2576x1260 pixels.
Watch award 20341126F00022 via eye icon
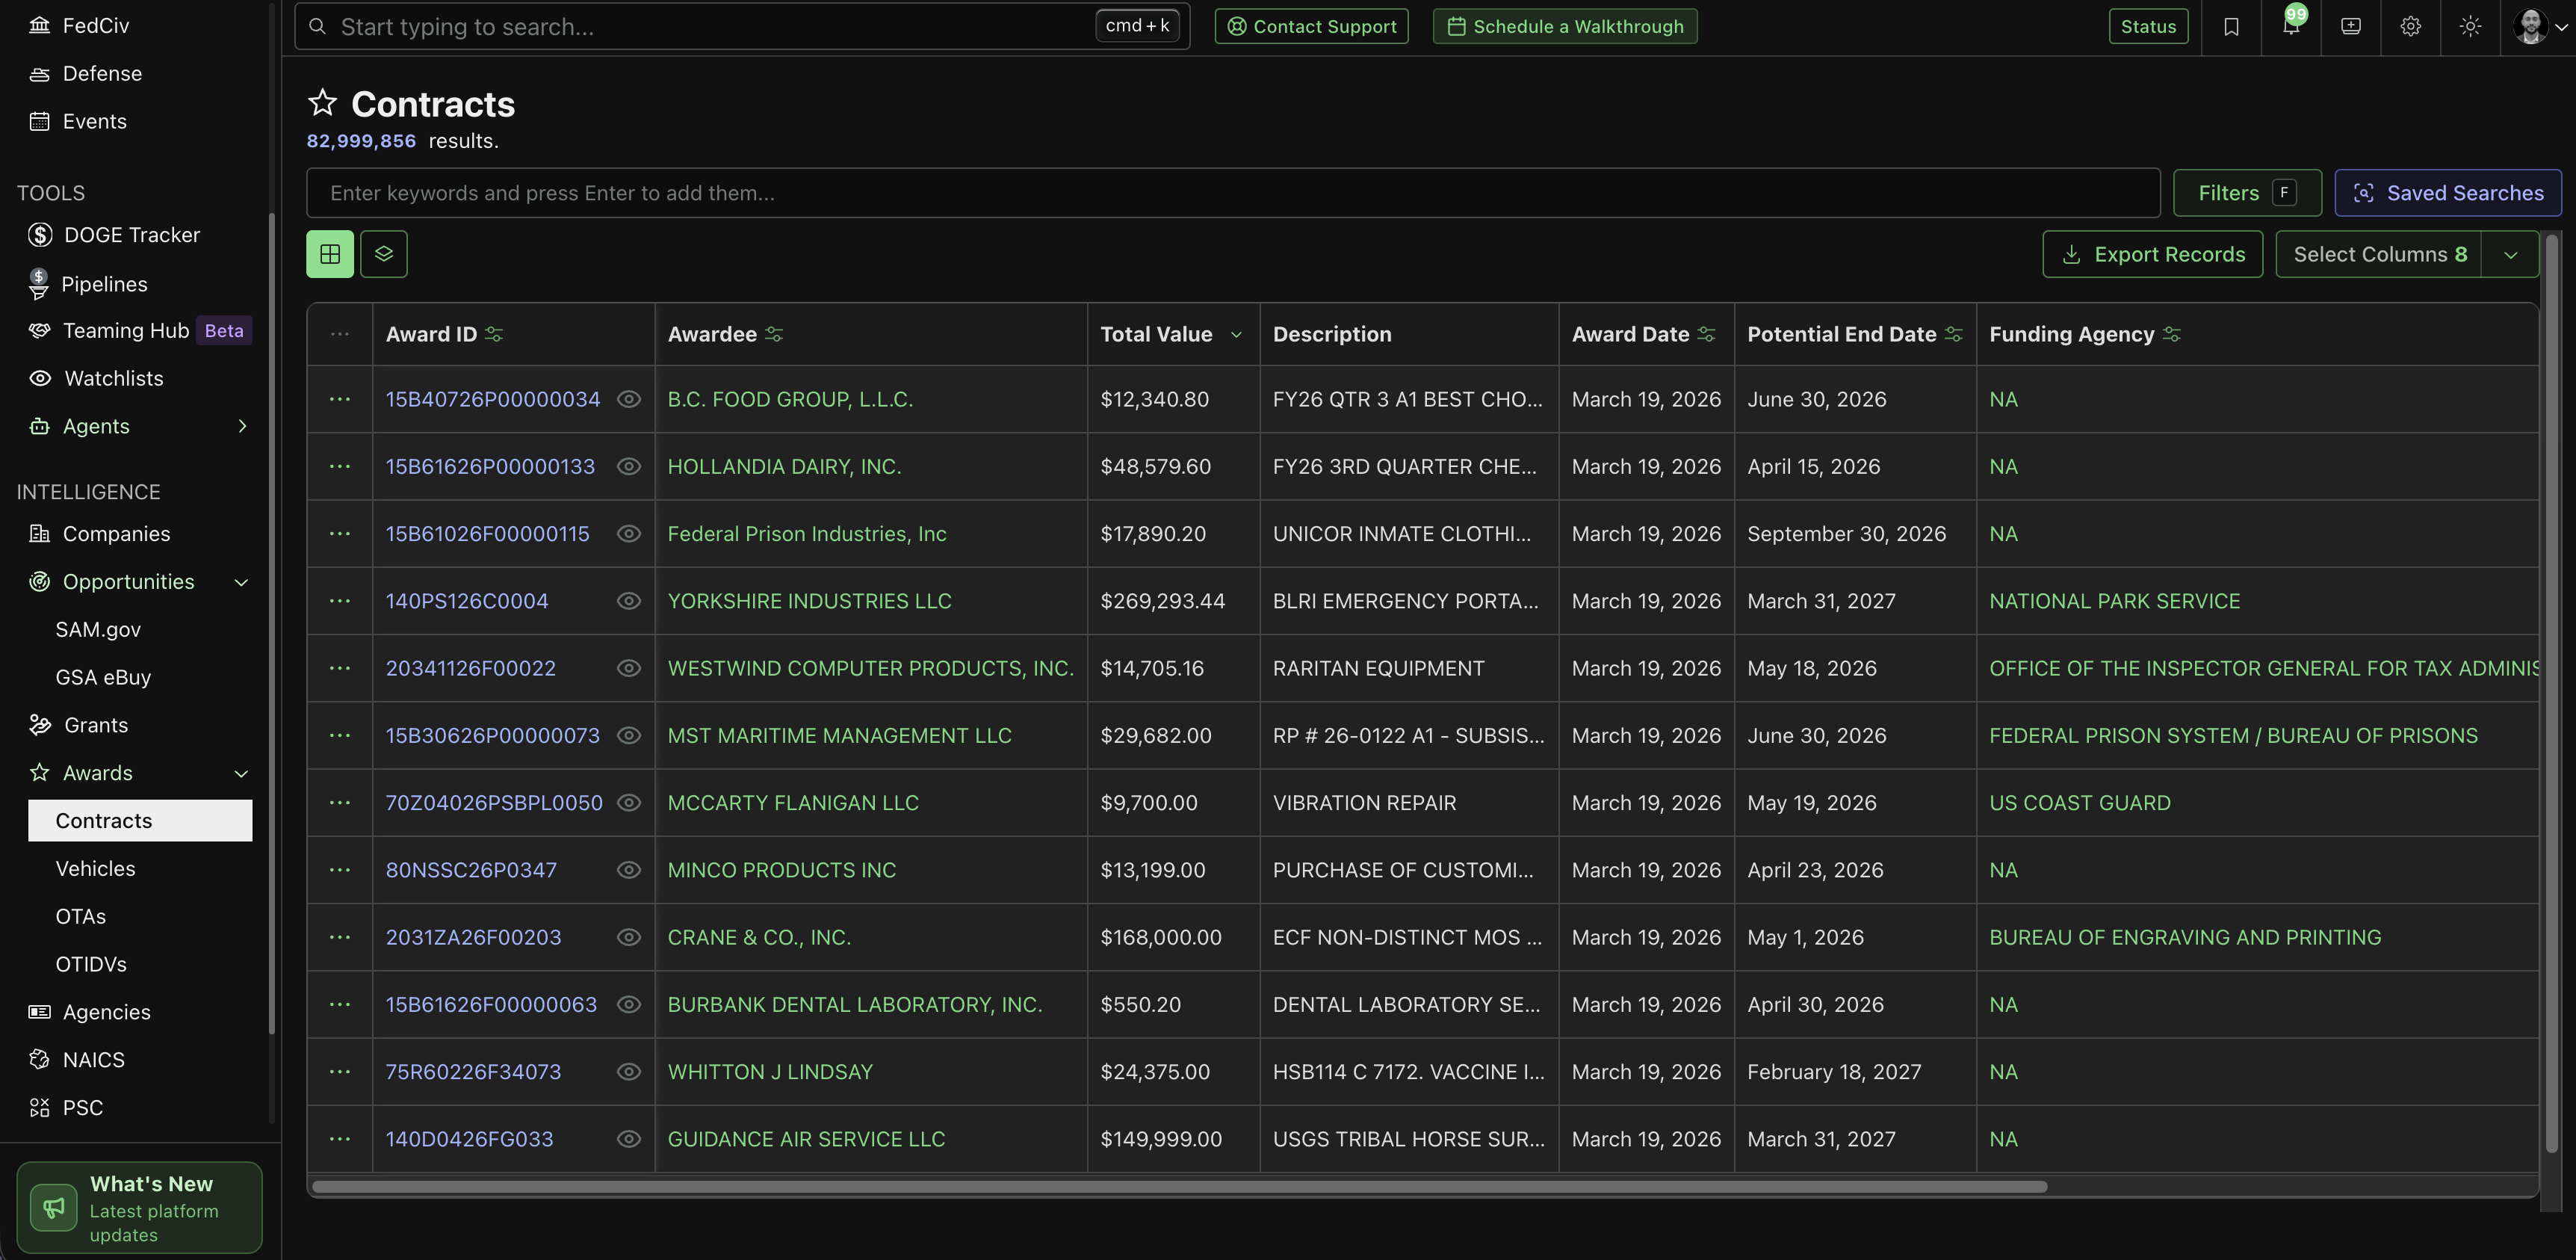629,668
